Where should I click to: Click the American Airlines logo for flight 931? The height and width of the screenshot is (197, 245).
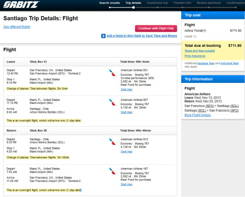[112, 73]
